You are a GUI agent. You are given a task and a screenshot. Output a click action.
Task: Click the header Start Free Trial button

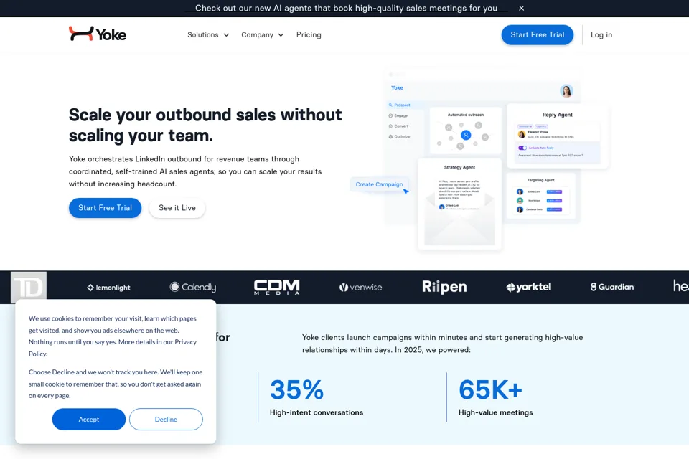(x=538, y=34)
